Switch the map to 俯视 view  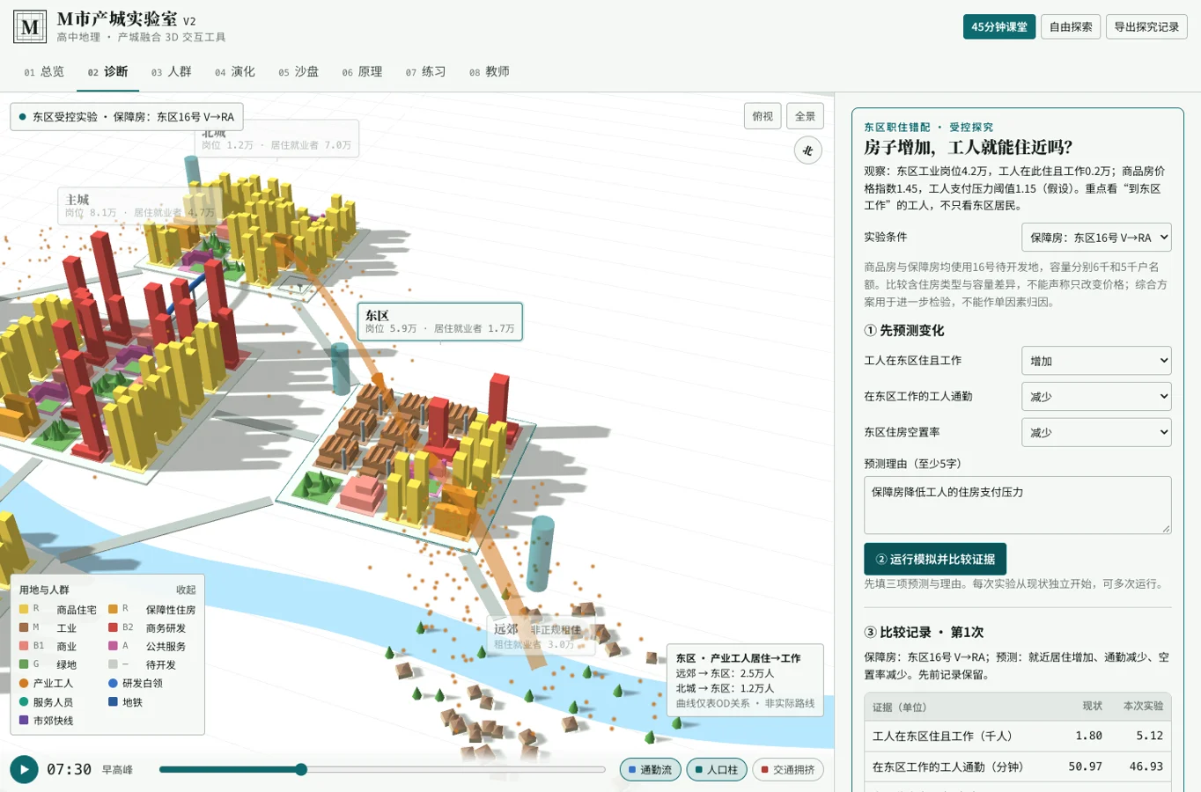click(x=763, y=116)
